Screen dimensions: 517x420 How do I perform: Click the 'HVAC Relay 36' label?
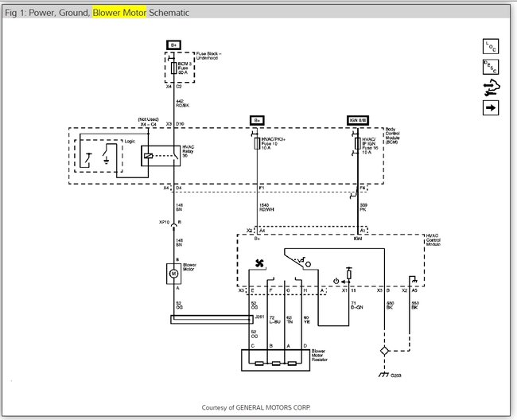pyautogui.click(x=189, y=151)
